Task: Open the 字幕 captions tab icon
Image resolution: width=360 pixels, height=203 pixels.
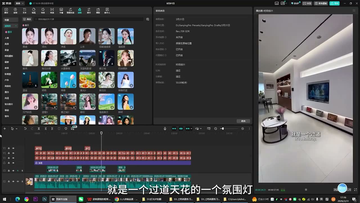Action: click(x=61, y=11)
